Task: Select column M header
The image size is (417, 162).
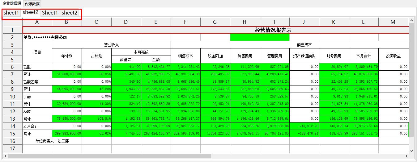Action: click(x=393, y=22)
